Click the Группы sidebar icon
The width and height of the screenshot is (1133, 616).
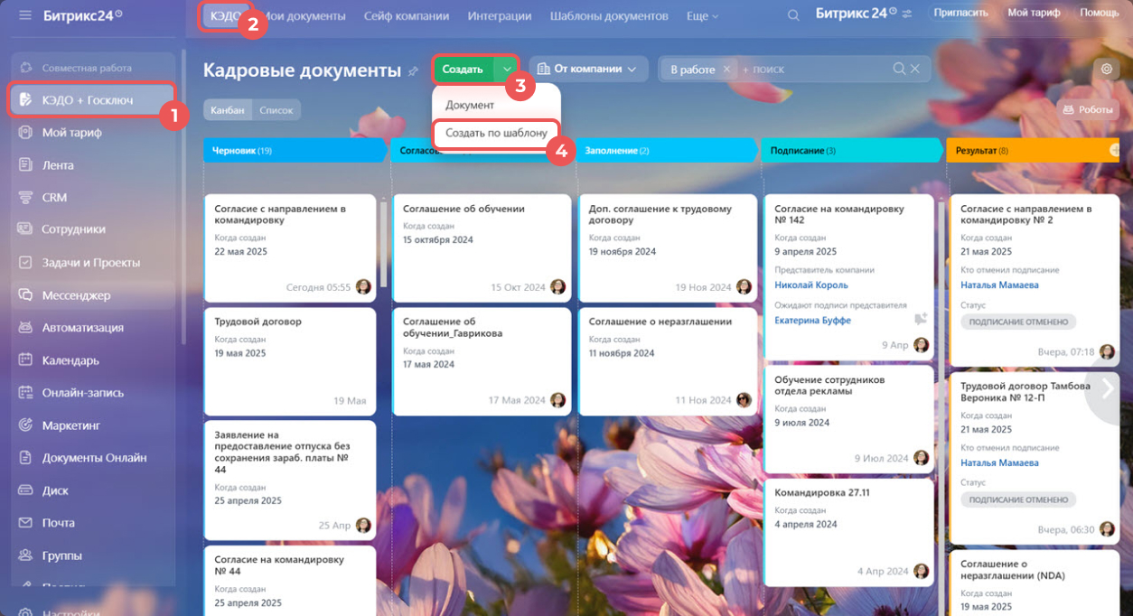pyautogui.click(x=25, y=555)
